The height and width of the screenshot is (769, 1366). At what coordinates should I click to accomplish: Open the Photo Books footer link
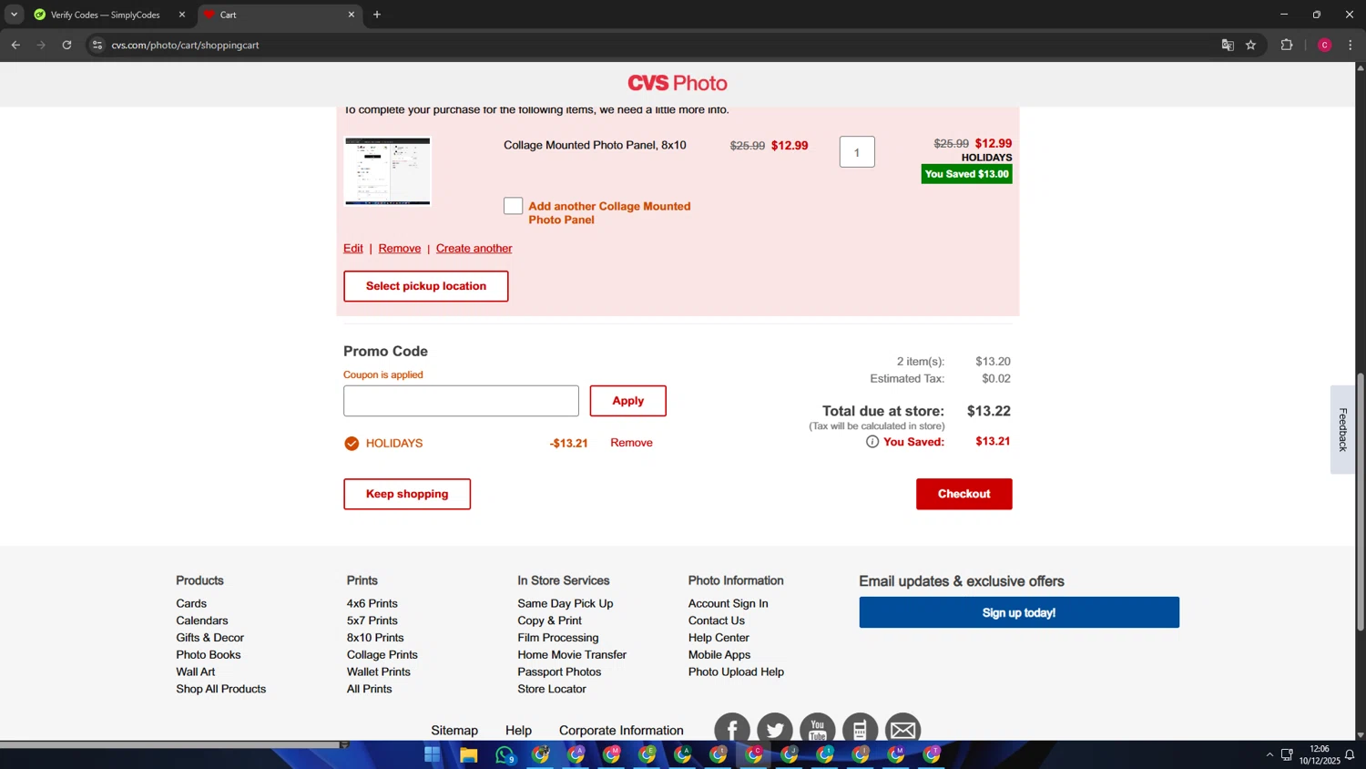[x=209, y=654]
